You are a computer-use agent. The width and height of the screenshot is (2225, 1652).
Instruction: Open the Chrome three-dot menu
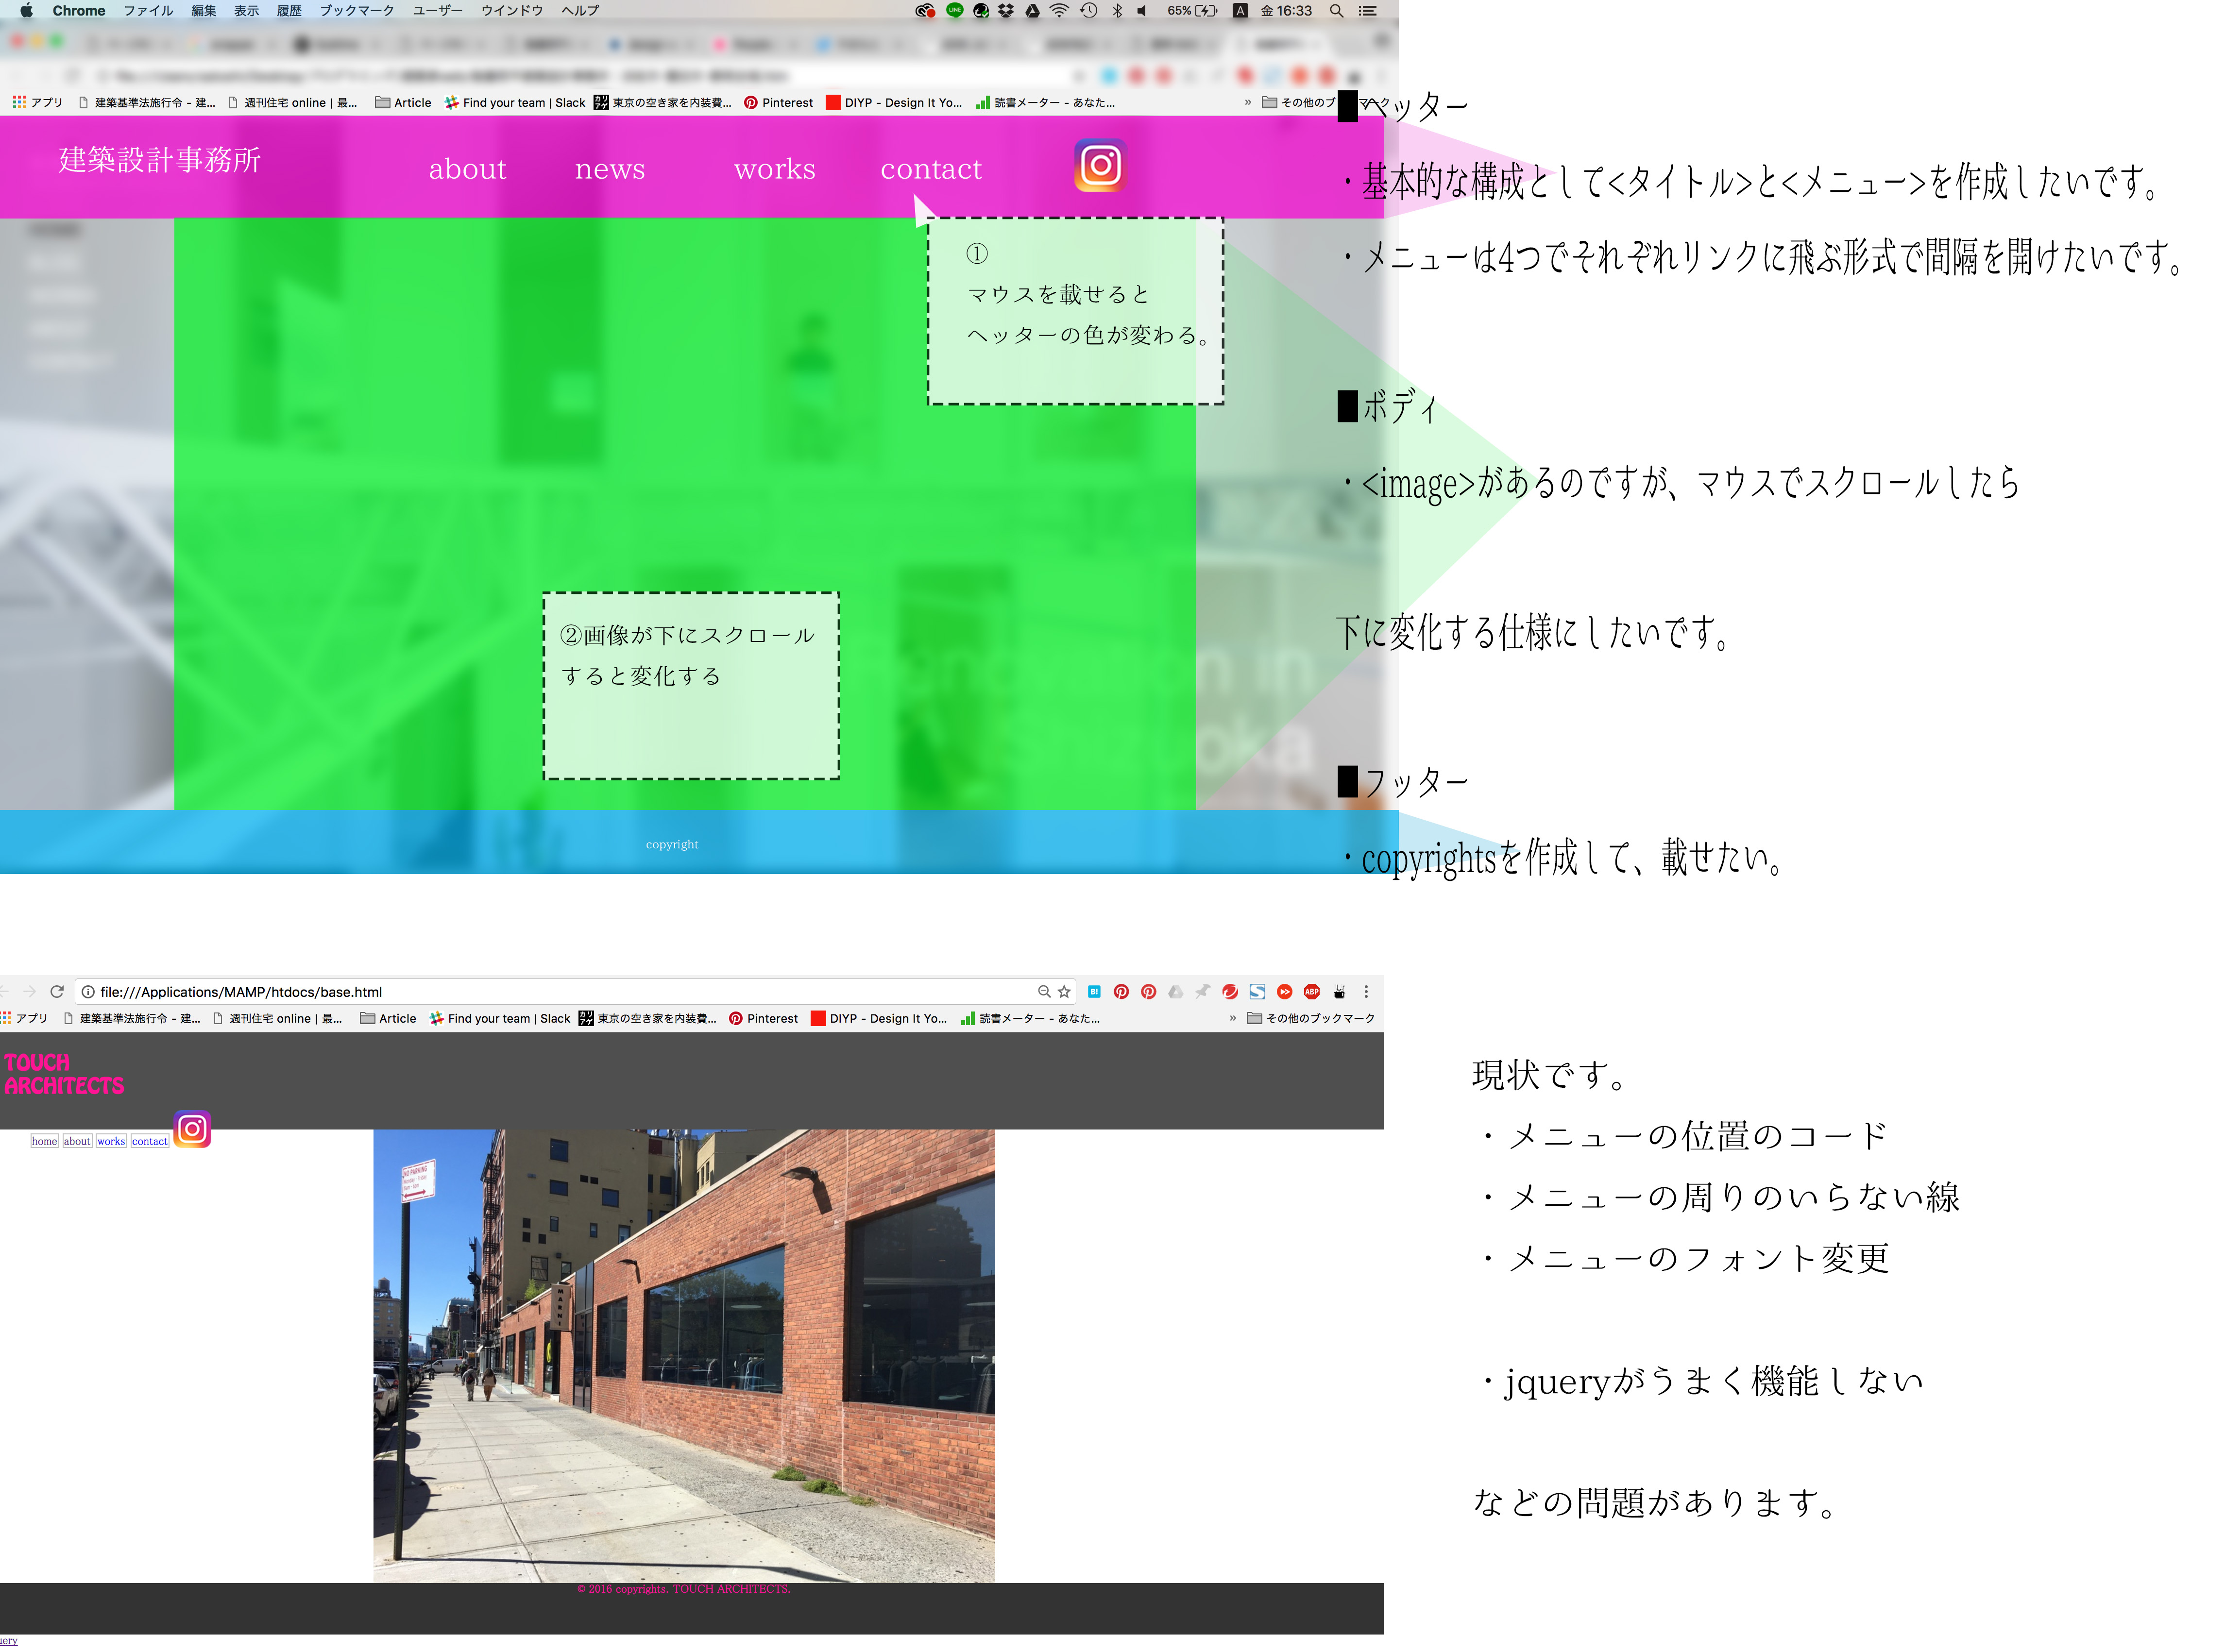click(1366, 992)
